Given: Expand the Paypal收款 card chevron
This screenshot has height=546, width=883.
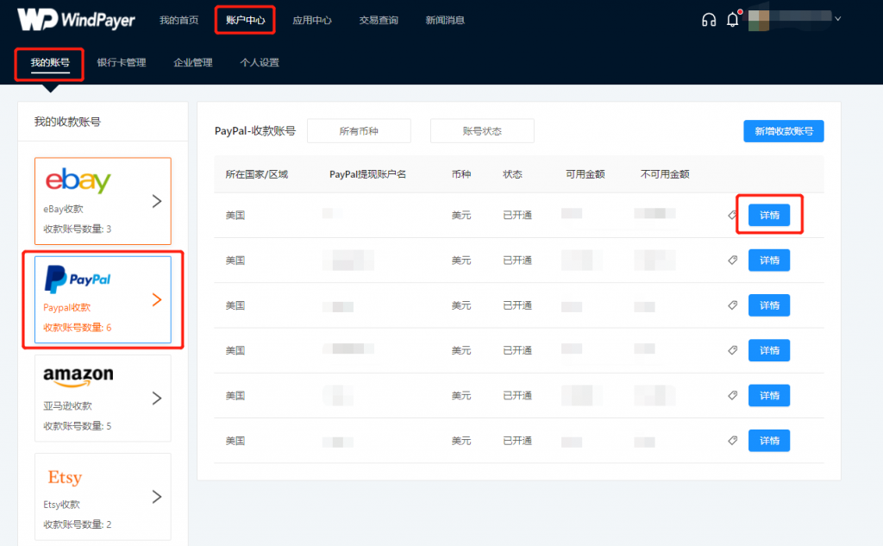Looking at the screenshot, I should tap(157, 300).
